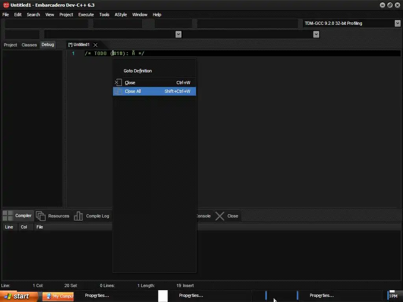The image size is (403, 302).
Task: Select Close (Ctrl+W) in context menu
Action: coord(154,83)
